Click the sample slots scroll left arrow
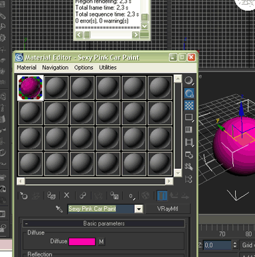This screenshot has width=255, height=257. click(x=21, y=181)
